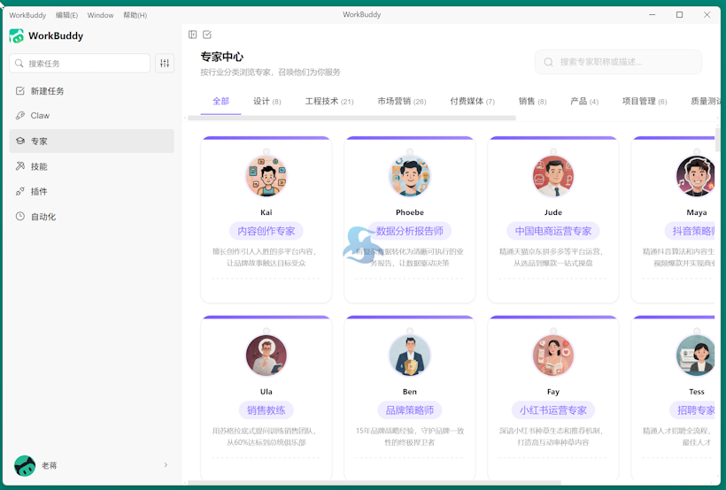Click the name Phoebe
The width and height of the screenshot is (726, 490).
click(x=410, y=212)
